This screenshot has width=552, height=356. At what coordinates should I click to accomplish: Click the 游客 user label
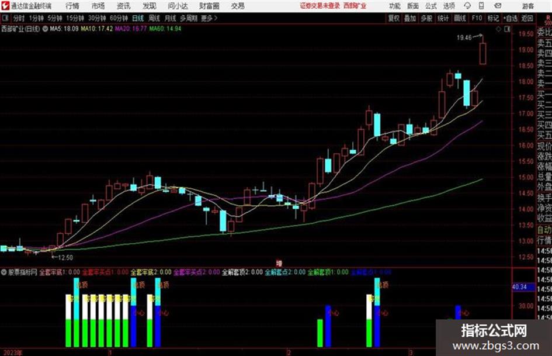click(527, 6)
